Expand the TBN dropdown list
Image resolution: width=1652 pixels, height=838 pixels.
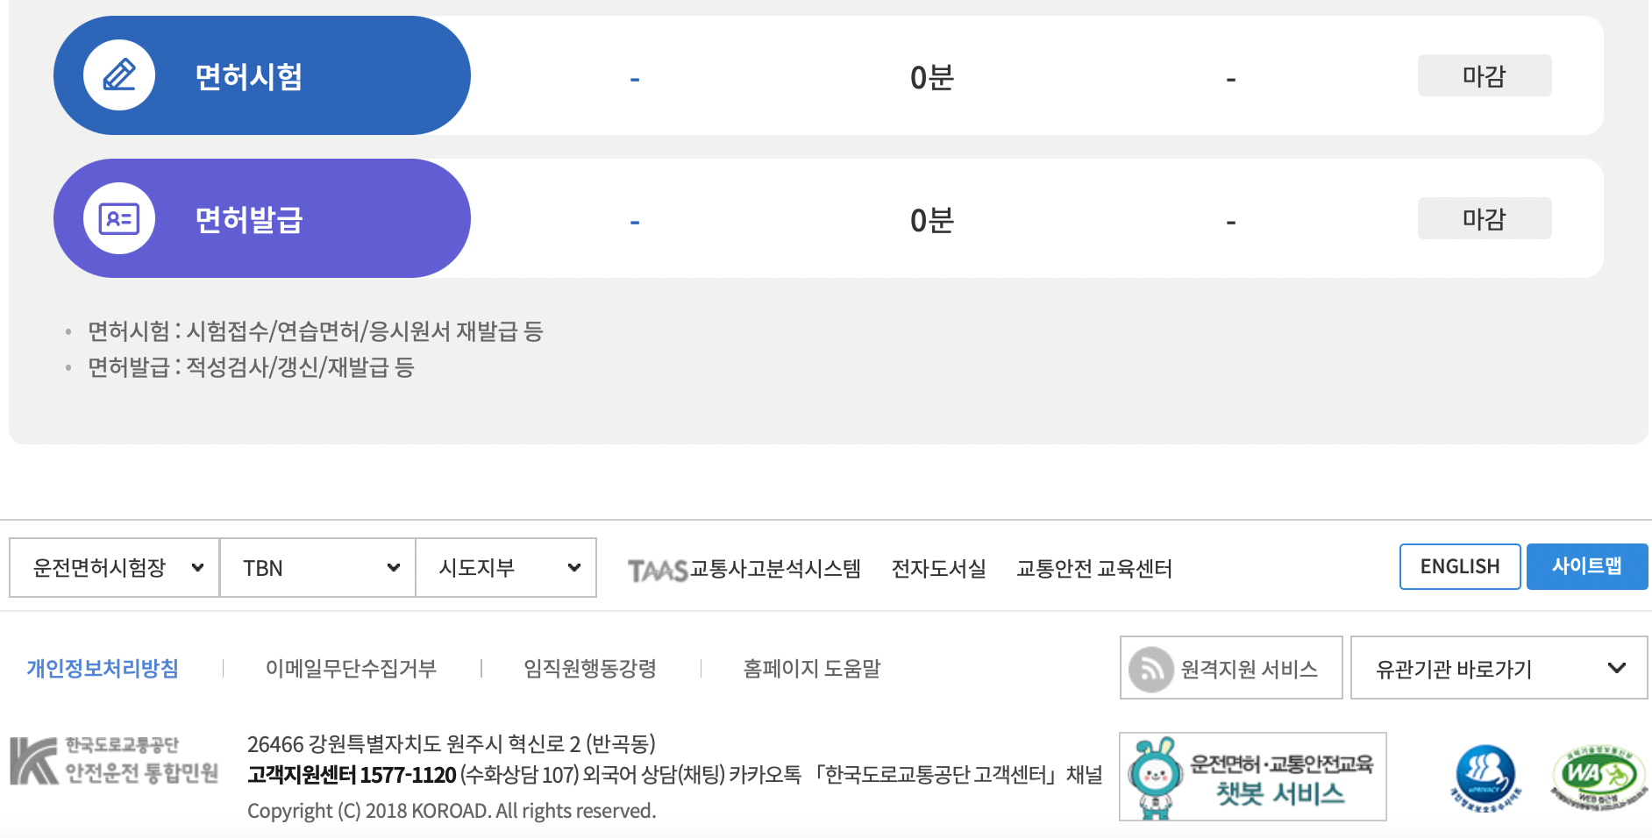tap(317, 567)
